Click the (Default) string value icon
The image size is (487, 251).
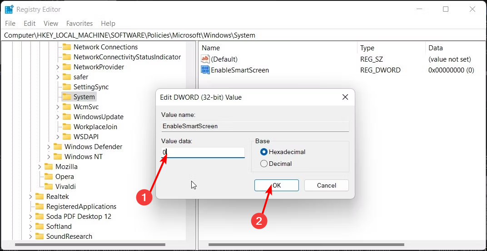[205, 59]
